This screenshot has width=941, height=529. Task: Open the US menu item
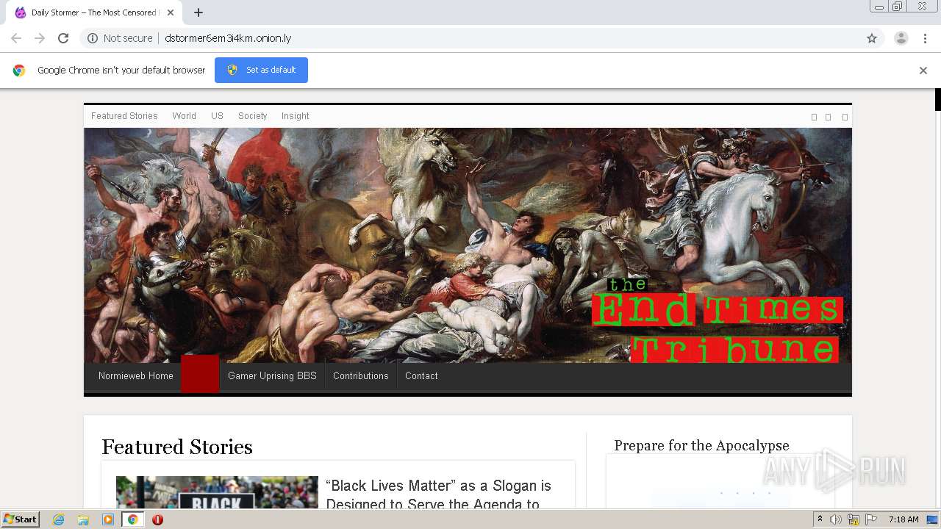click(x=217, y=116)
